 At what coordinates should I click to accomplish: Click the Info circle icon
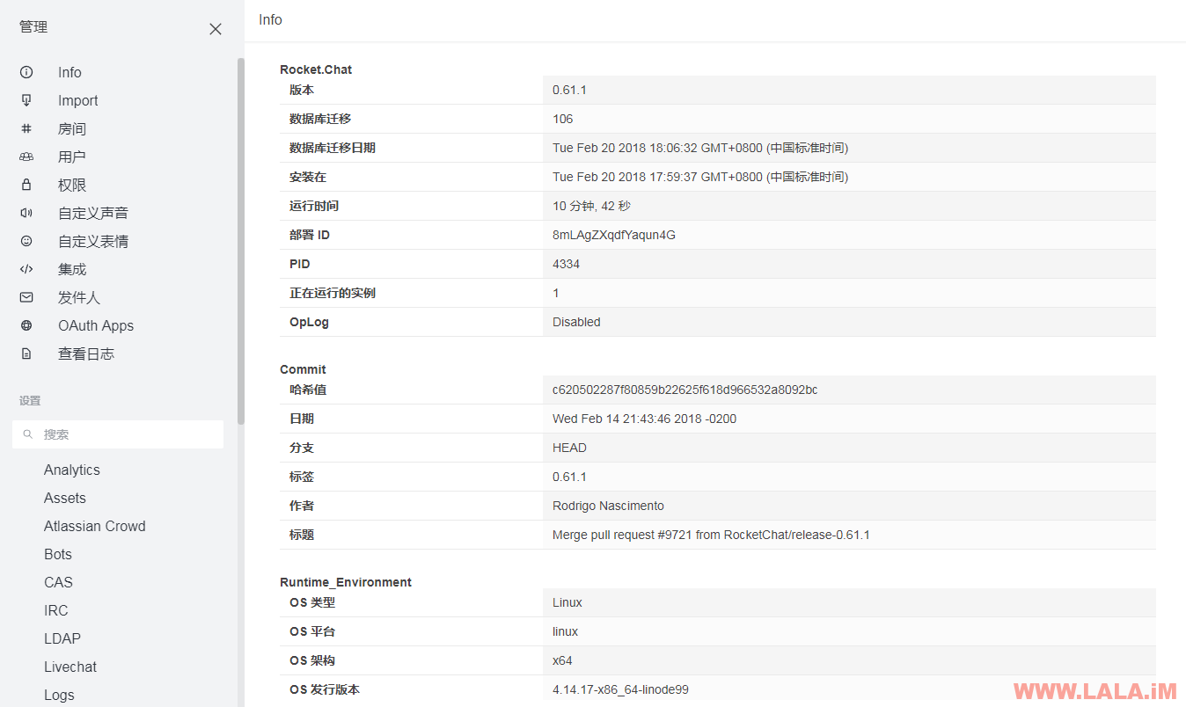point(26,72)
